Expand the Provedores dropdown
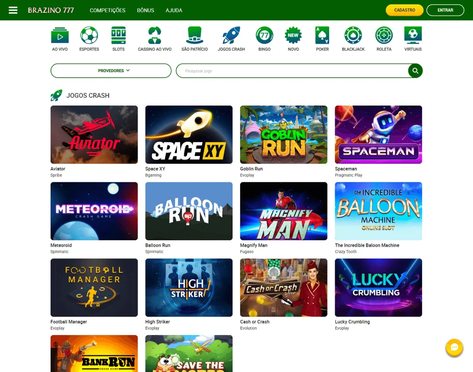Screen dimensions: 473x372 [111, 71]
